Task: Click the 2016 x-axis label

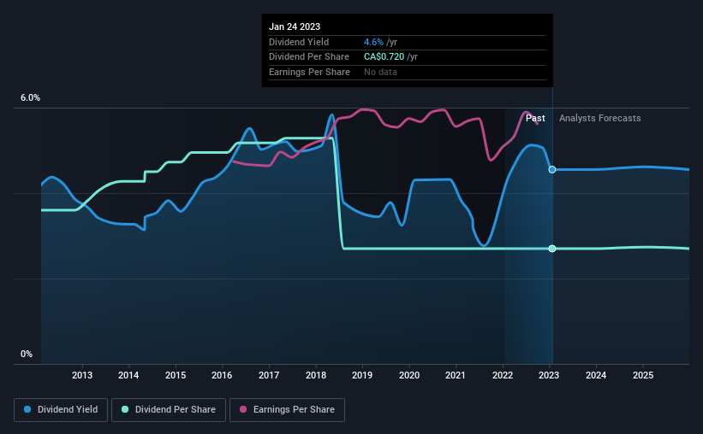Action: 222,375
